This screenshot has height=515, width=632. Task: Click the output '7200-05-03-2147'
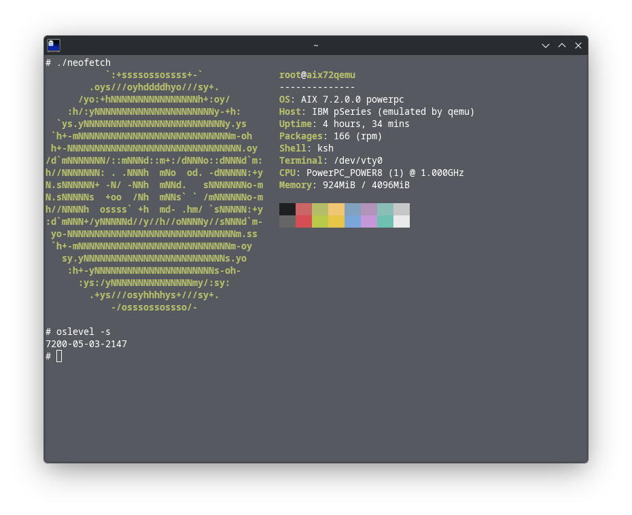[86, 344]
